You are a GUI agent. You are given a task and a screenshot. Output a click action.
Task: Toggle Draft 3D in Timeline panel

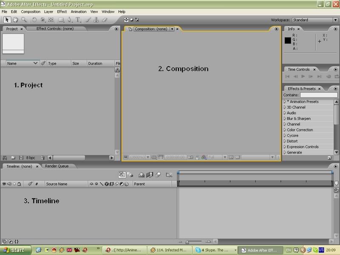click(130, 175)
